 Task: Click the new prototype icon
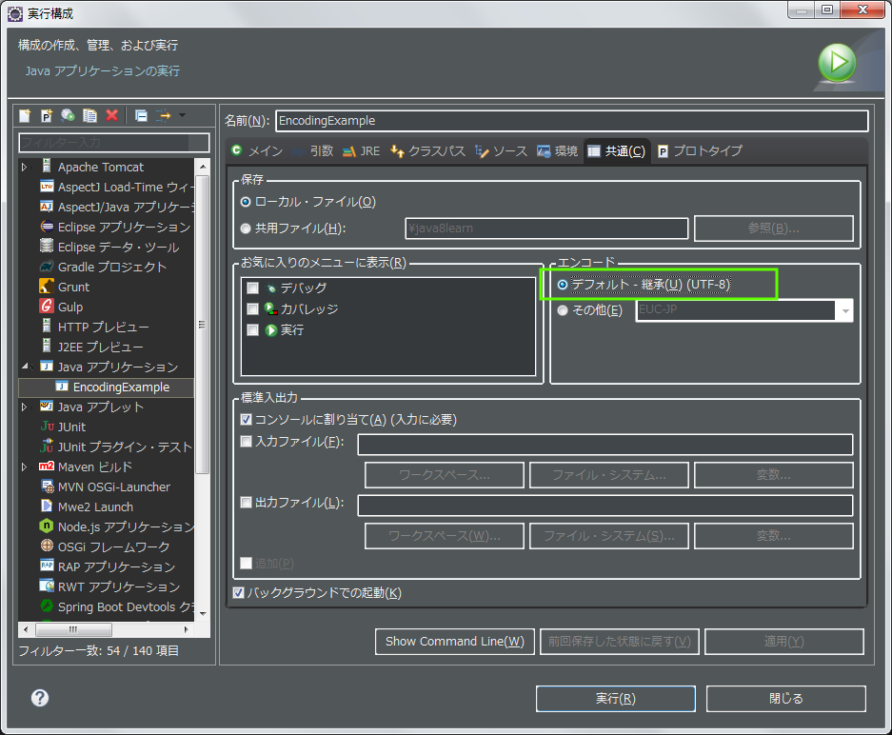[46, 115]
